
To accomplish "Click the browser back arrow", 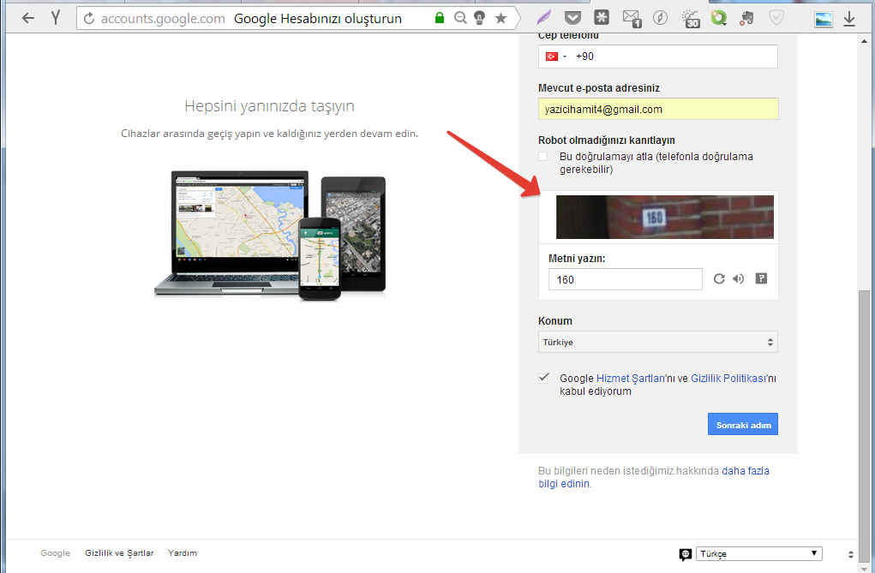I will coord(28,18).
